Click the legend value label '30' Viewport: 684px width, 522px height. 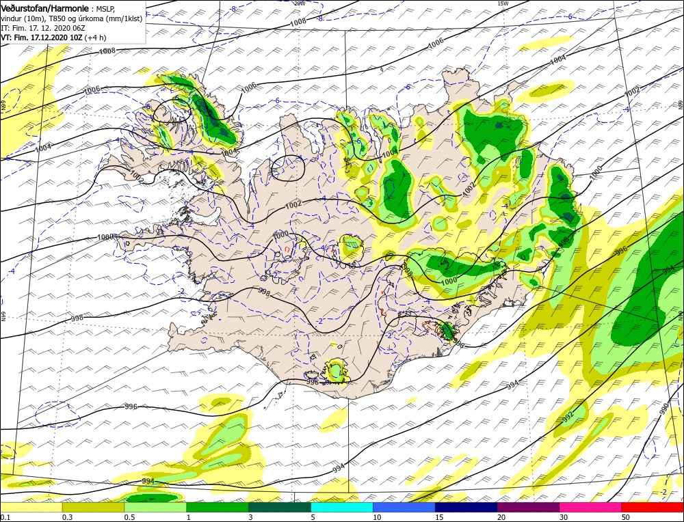click(x=564, y=517)
